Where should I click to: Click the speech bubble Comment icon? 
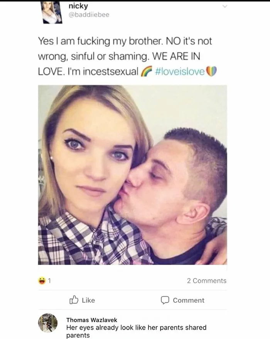coord(165,300)
